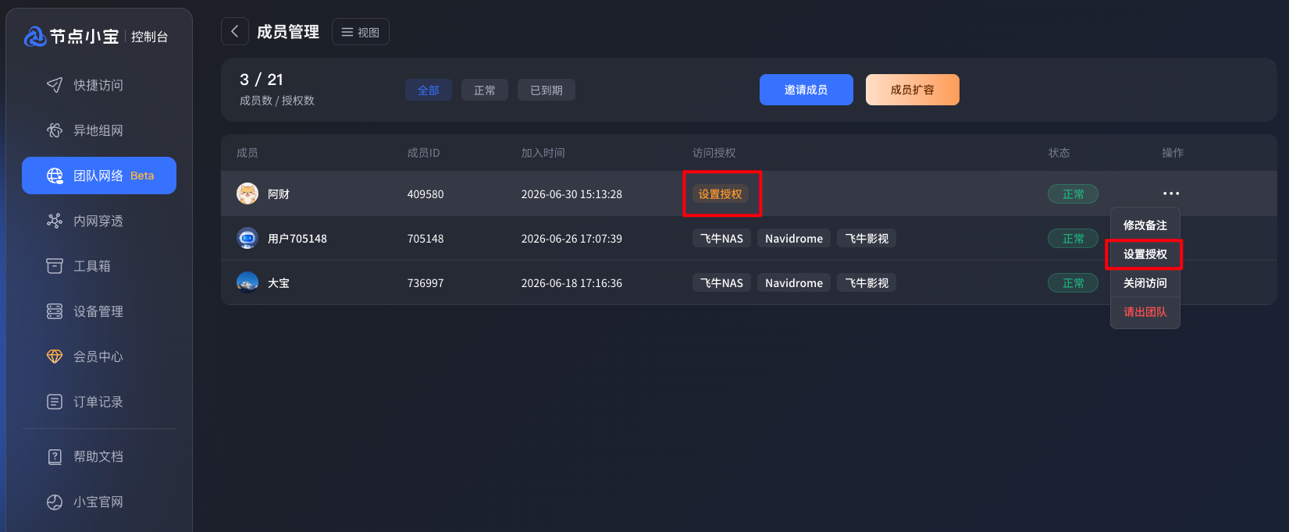Select 关闭访问 from the popup menu
The image size is (1289, 532).
tap(1145, 283)
